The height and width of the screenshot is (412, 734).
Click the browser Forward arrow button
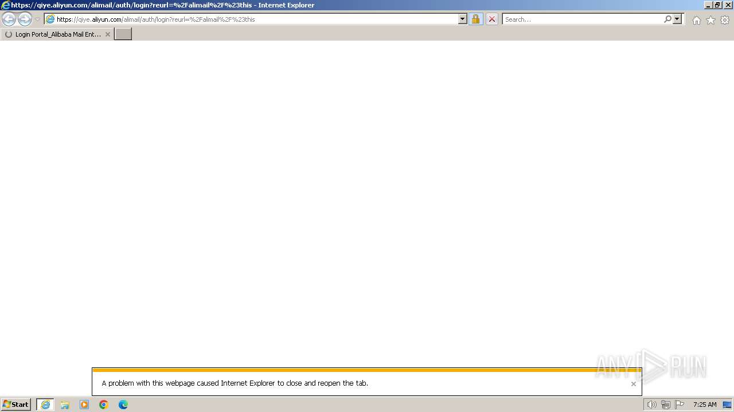click(x=25, y=19)
